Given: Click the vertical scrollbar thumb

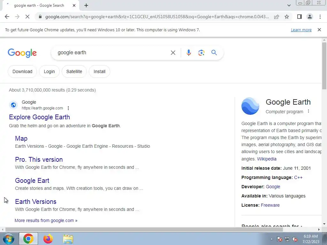Looking at the screenshot, I should [x=324, y=66].
